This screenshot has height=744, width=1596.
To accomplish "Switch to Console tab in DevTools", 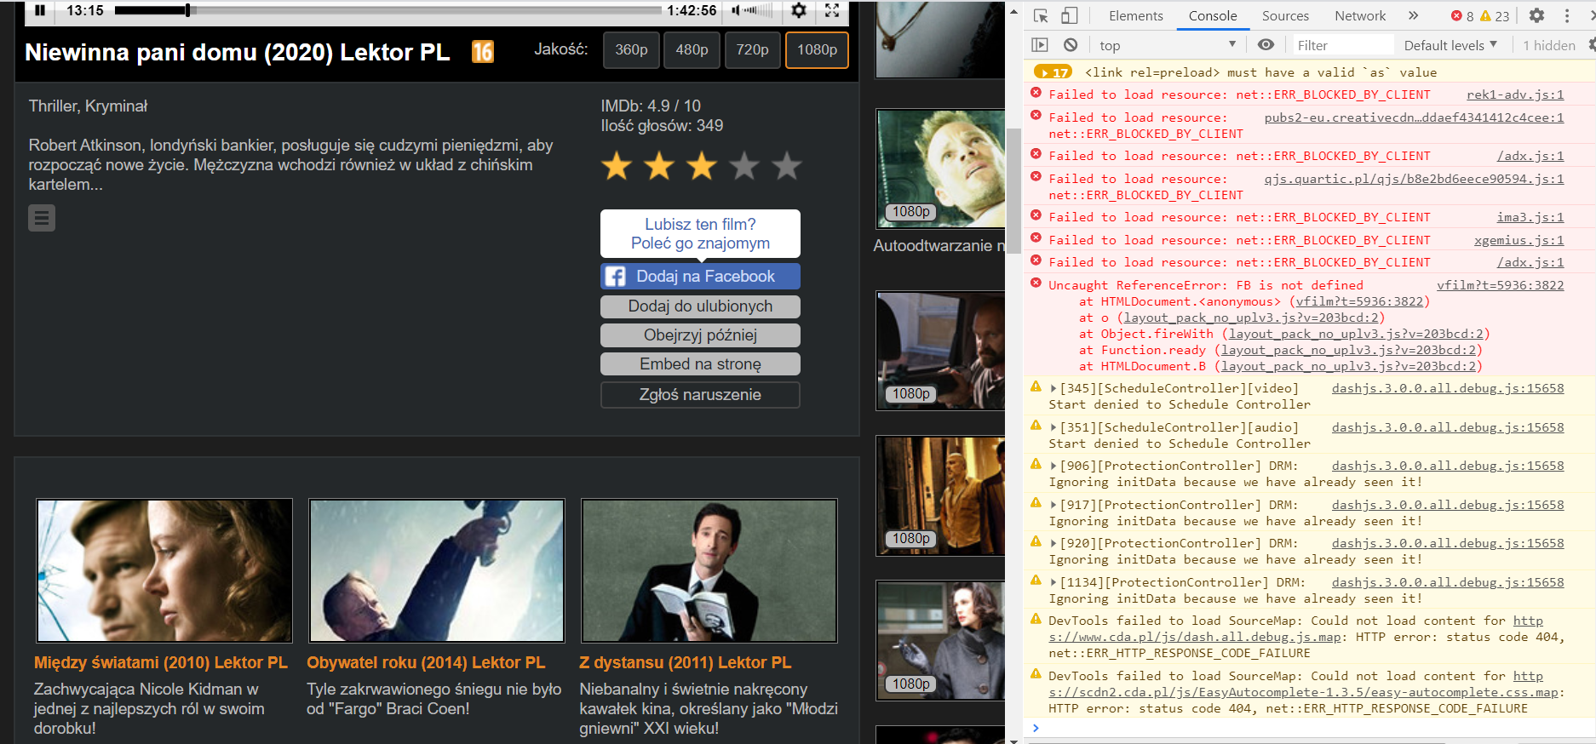I will pyautogui.click(x=1213, y=15).
